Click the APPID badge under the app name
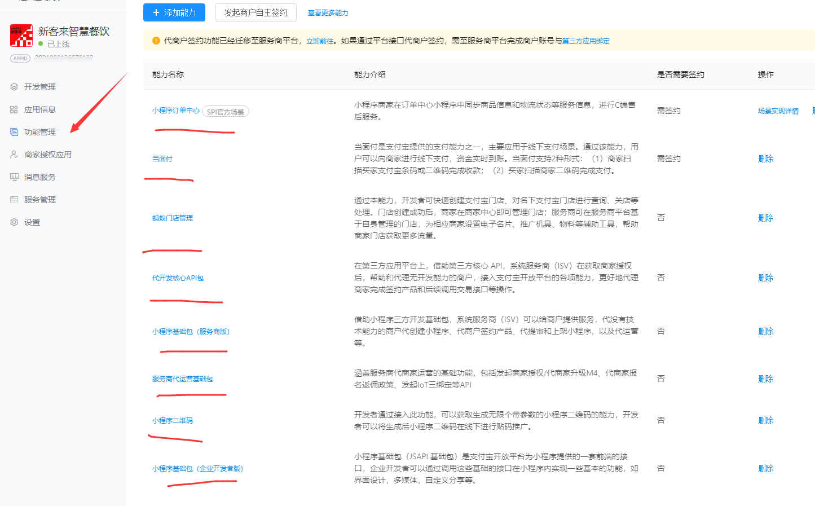The height and width of the screenshot is (506, 815). [x=20, y=58]
